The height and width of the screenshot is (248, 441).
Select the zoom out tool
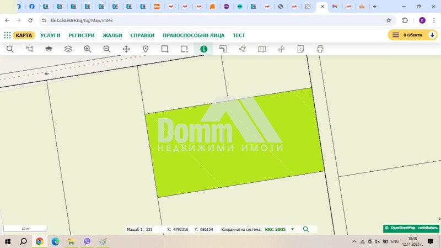pyautogui.click(x=107, y=49)
